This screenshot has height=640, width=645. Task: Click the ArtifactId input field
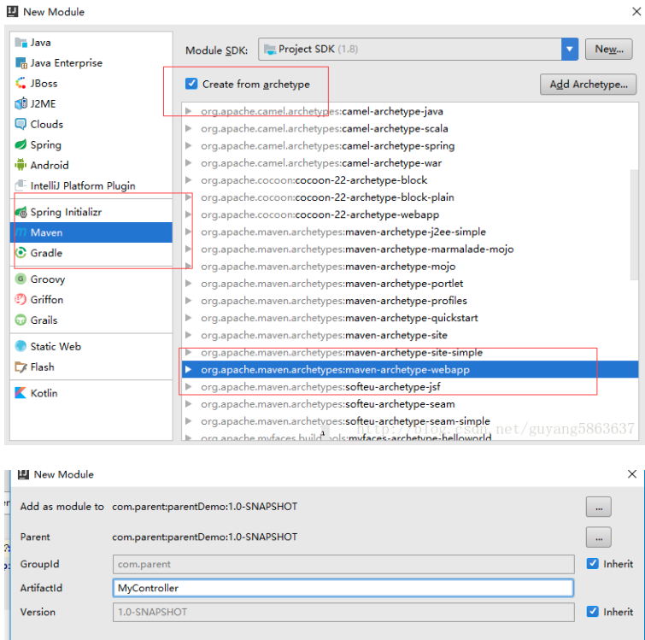tap(343, 588)
